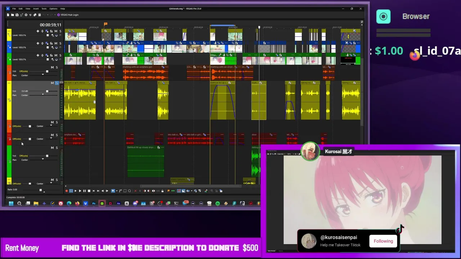Mute the blue video track two
Viewport: 461px width, 259px height.
point(56,43)
